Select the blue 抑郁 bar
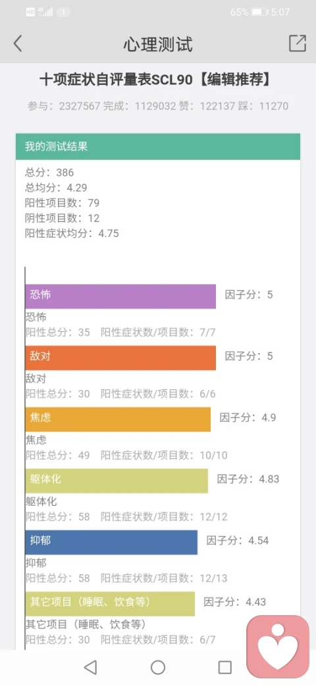The image size is (316, 685). tap(111, 543)
